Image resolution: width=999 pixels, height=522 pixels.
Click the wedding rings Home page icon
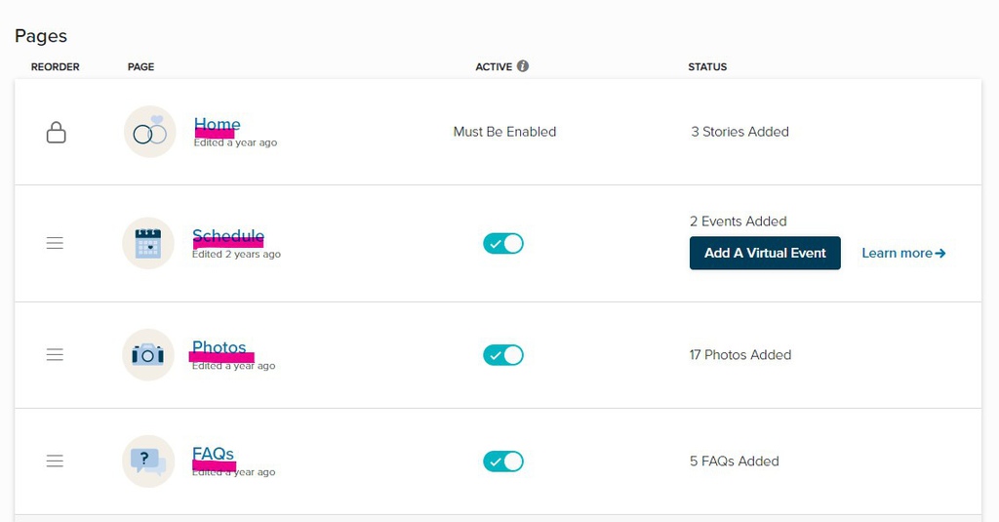pyautogui.click(x=149, y=132)
